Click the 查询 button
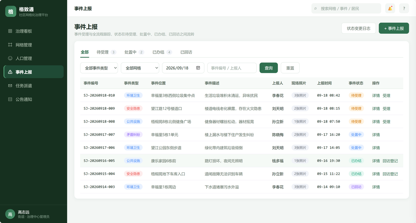 [269, 68]
